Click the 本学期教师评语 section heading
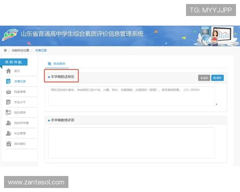Screen dimensions: 240x192 click(62, 120)
